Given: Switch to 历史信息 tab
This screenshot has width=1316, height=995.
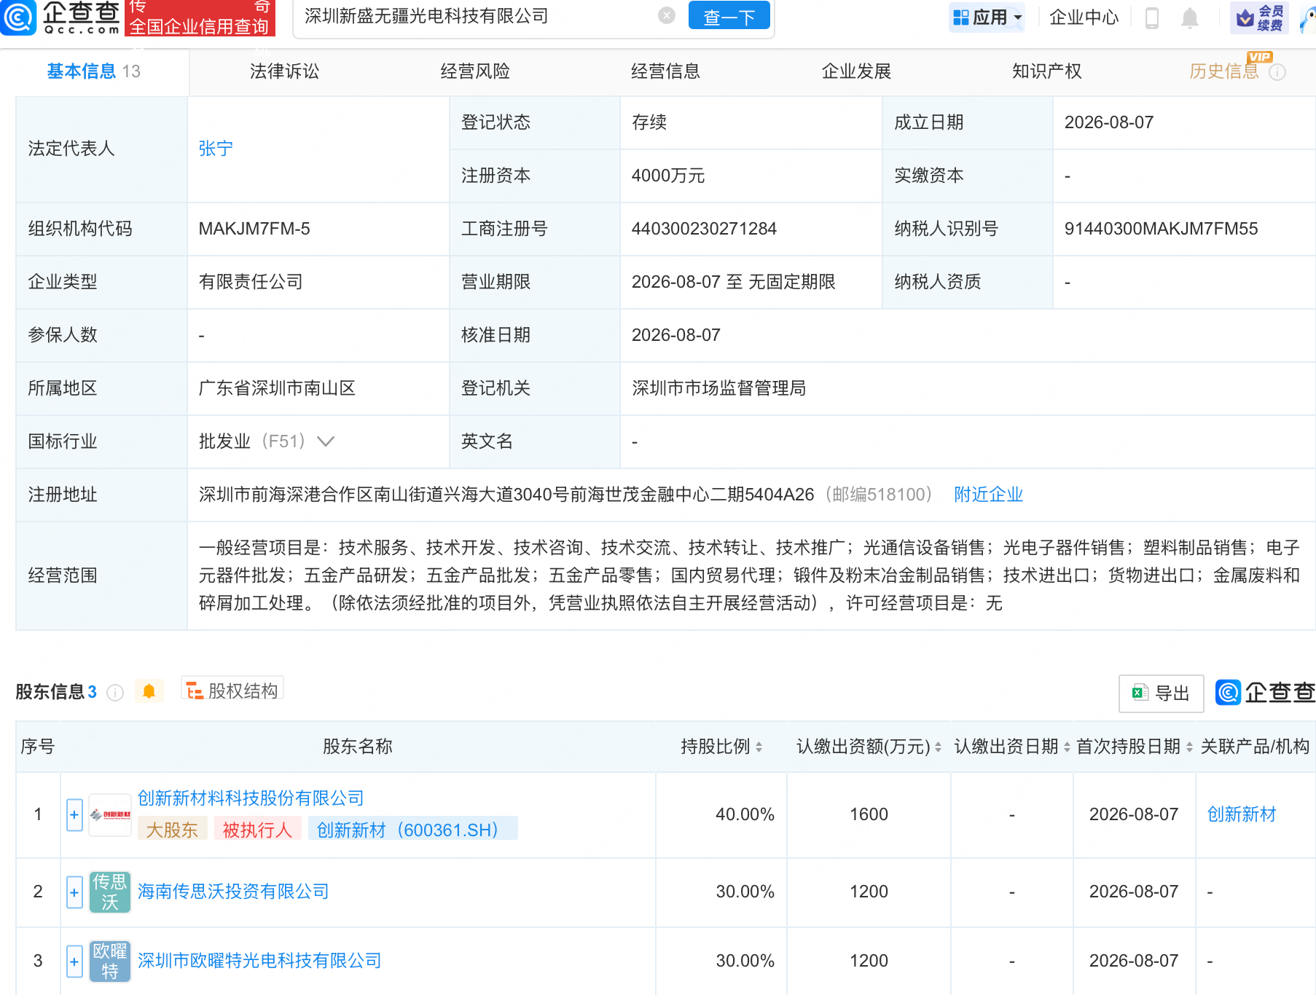Looking at the screenshot, I should pyautogui.click(x=1224, y=71).
